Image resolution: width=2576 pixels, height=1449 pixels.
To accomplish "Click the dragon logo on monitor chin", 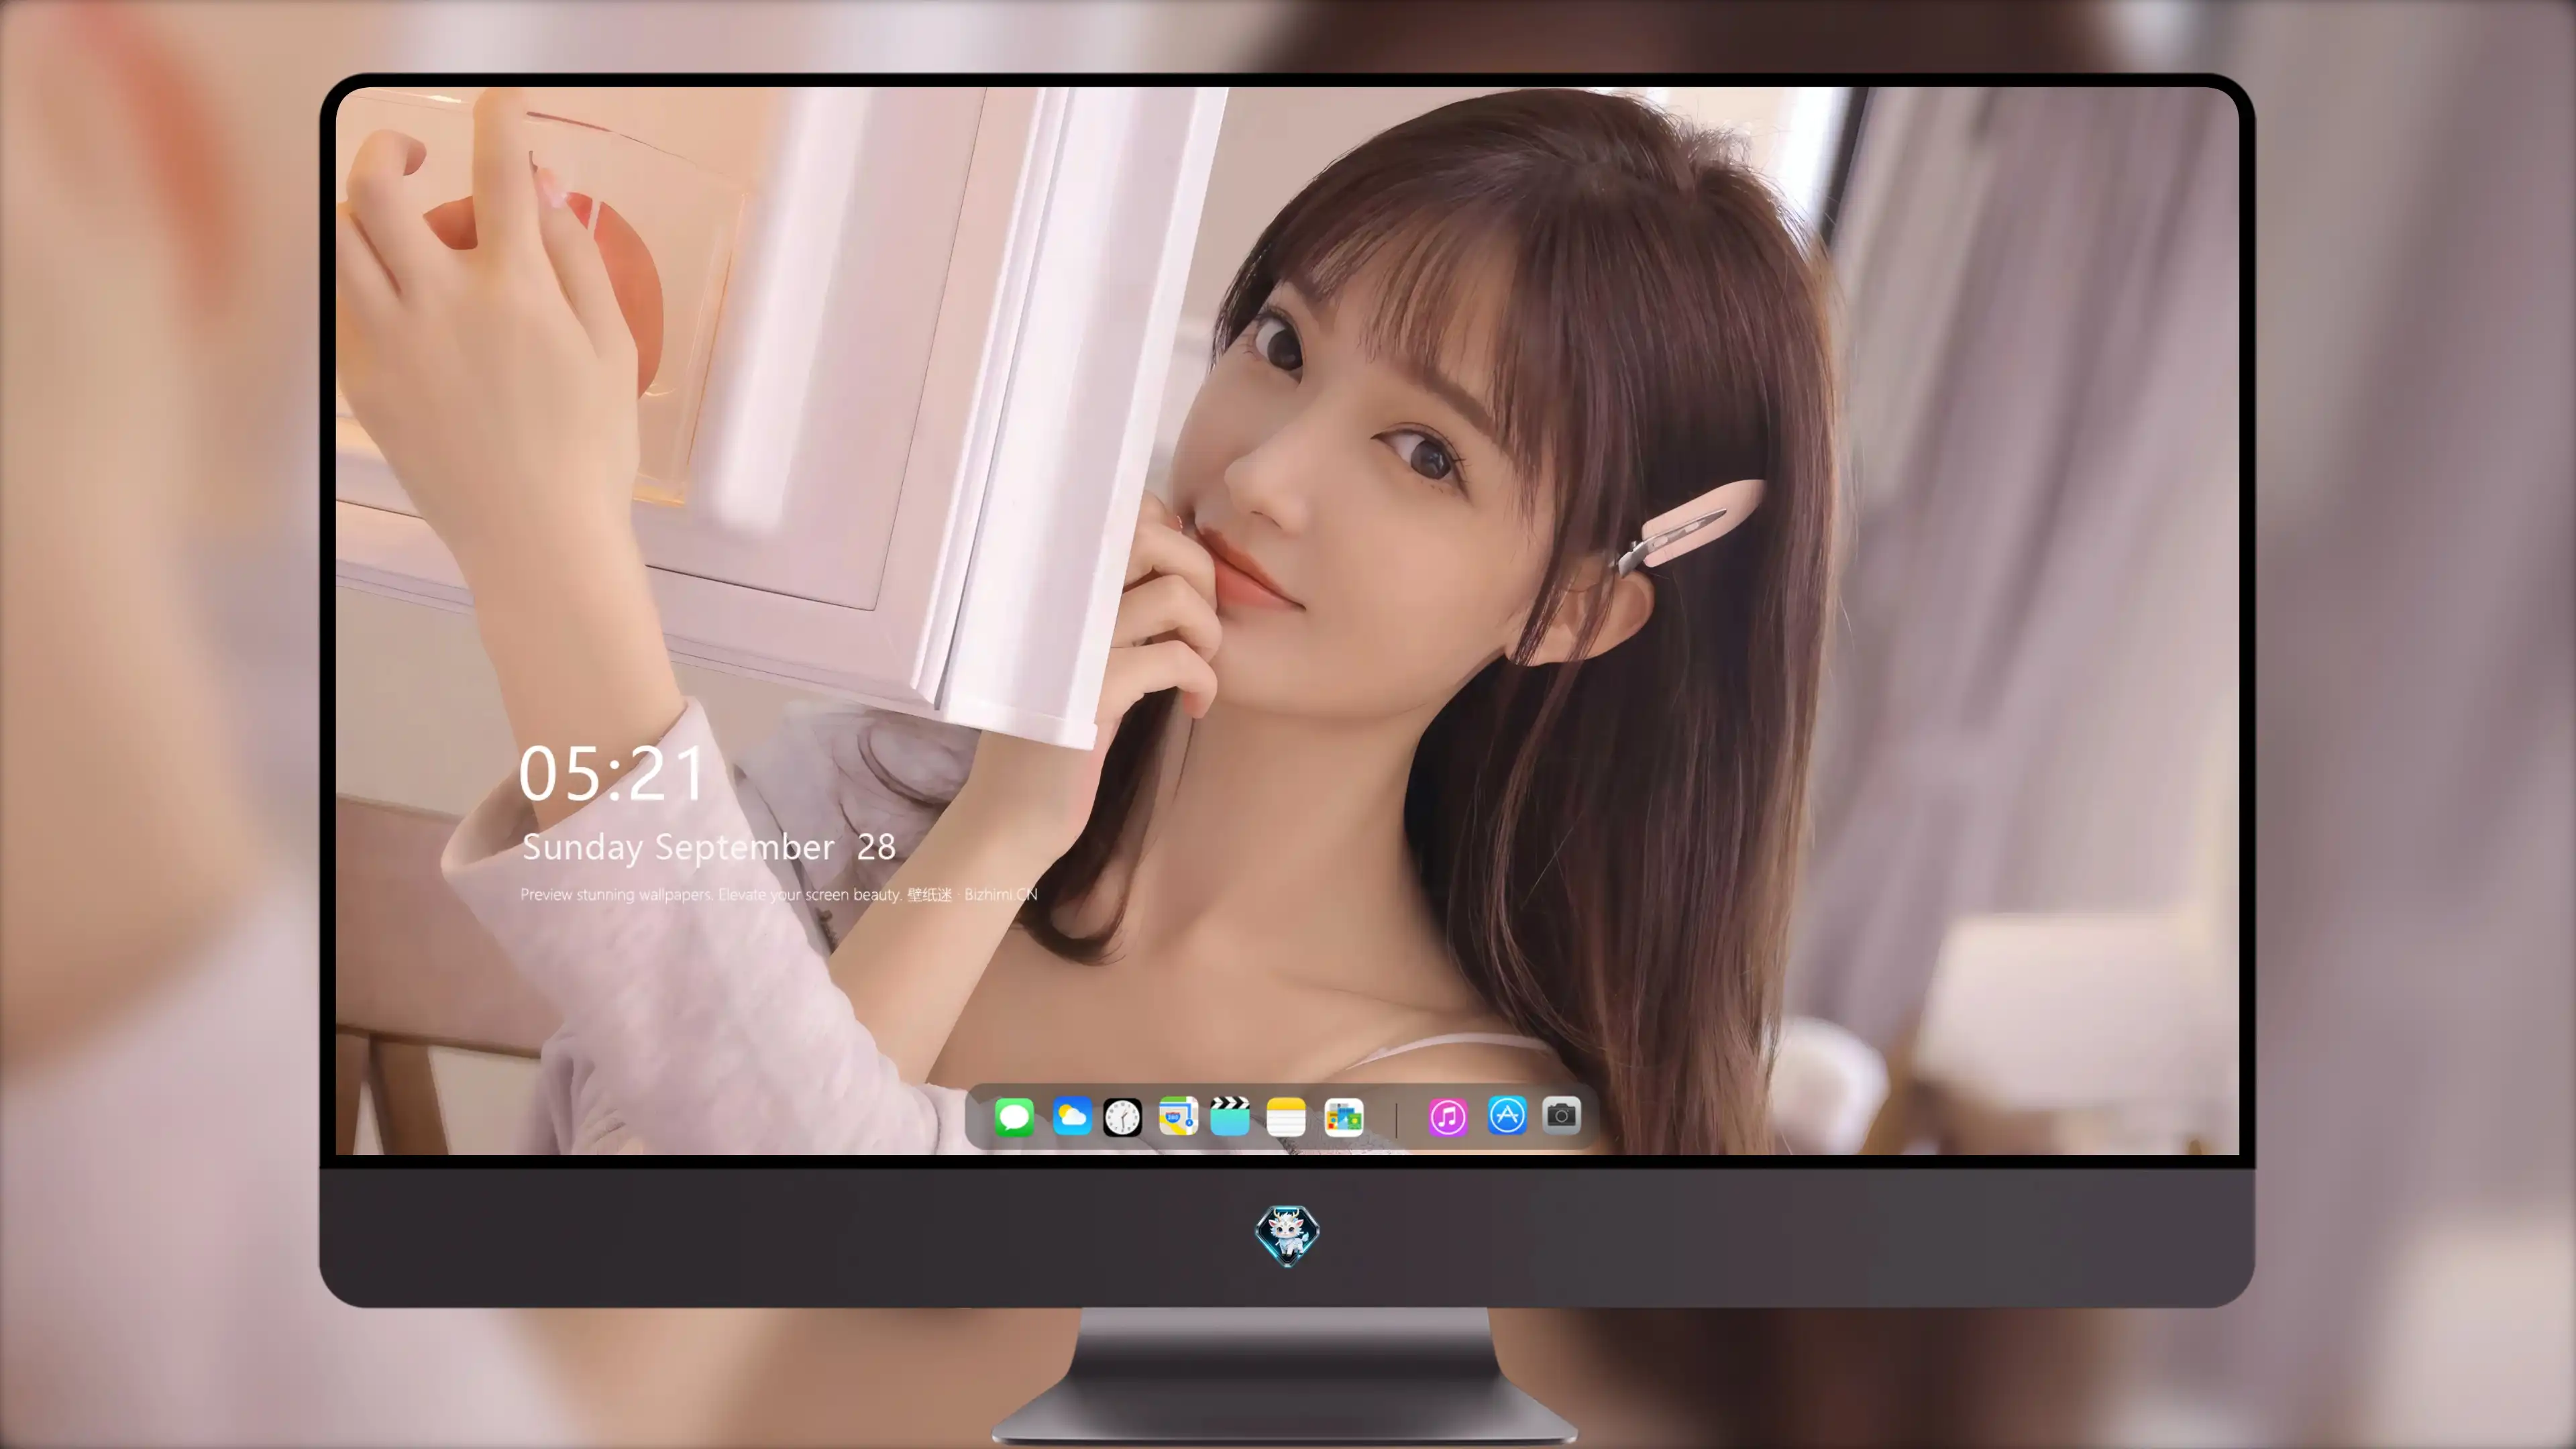I will point(1287,1236).
